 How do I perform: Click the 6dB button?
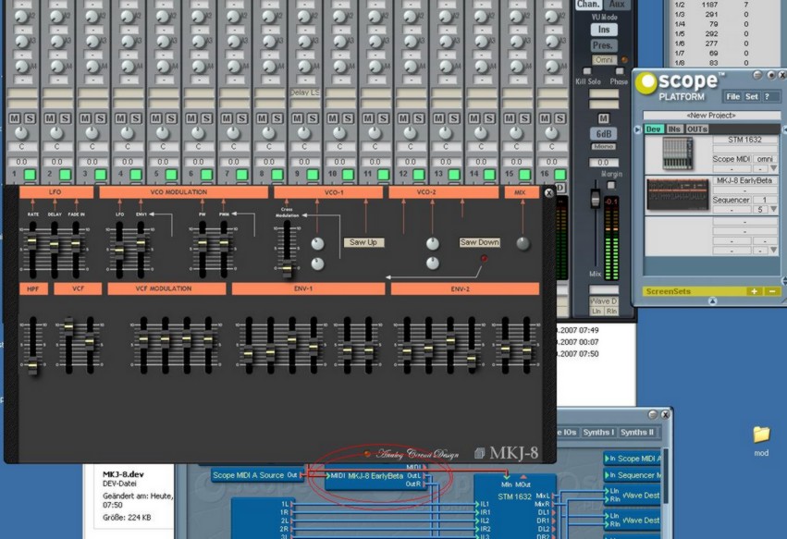(x=603, y=133)
